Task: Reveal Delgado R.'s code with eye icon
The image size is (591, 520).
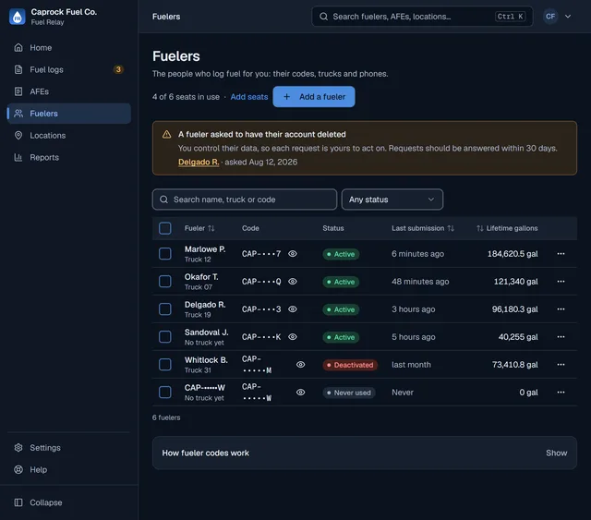Action: [293, 309]
